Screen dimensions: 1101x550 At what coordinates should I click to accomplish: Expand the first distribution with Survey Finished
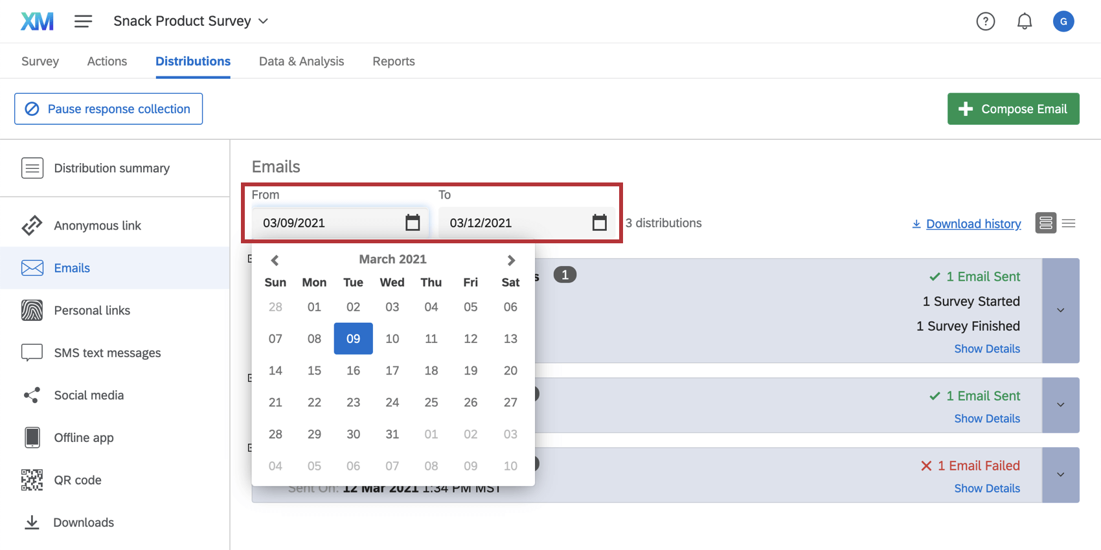[1060, 311]
